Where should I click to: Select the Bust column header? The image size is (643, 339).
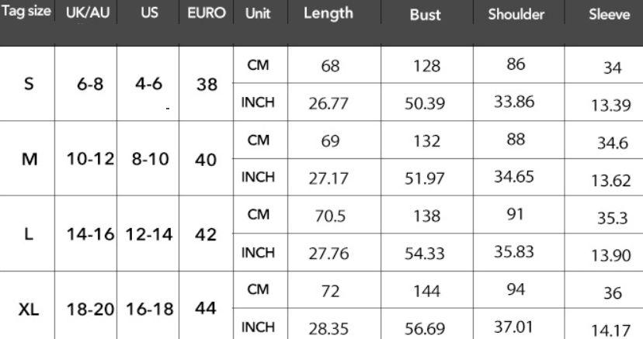click(425, 16)
